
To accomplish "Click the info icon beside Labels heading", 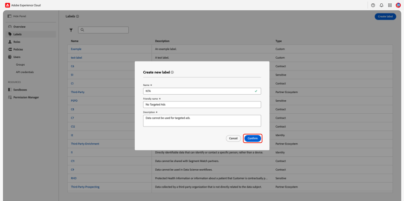I will (78, 16).
